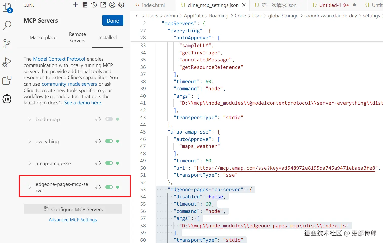Disable the everything server toggle
This screenshot has width=383, height=243.
109,141
